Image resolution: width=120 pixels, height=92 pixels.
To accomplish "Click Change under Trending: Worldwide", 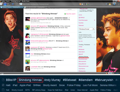I will (80, 47).
